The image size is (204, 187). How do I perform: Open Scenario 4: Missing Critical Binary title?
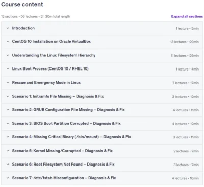tap(71, 137)
